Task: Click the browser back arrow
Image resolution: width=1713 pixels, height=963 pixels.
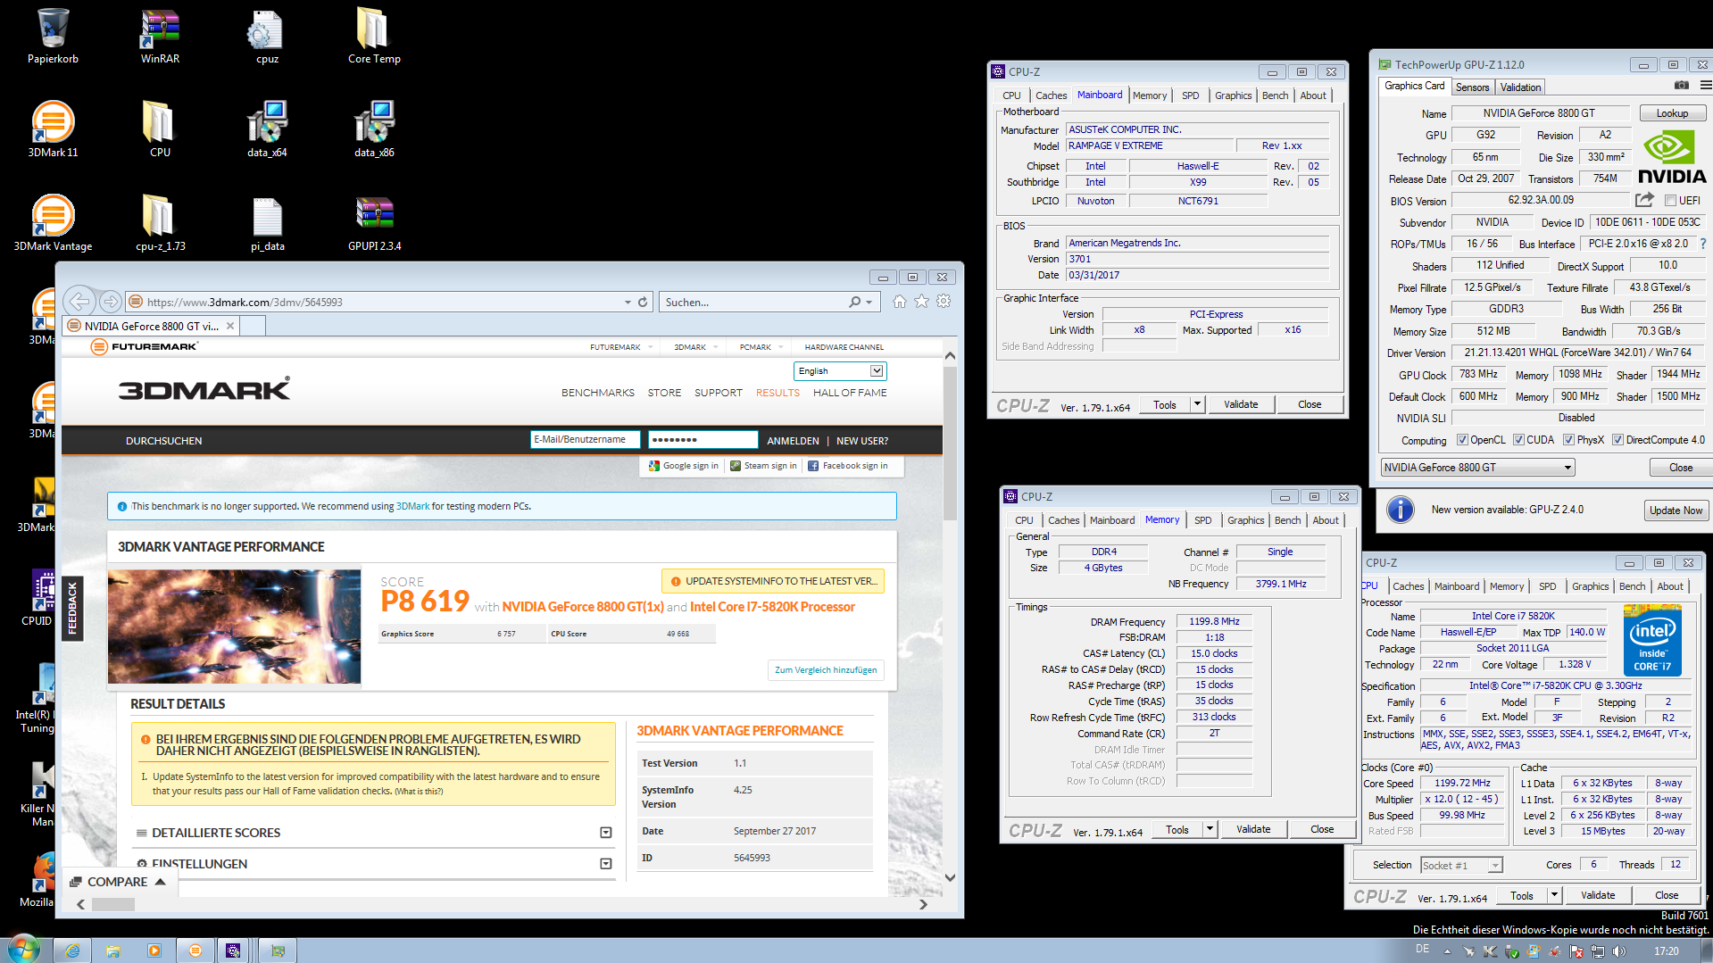Action: 80,302
